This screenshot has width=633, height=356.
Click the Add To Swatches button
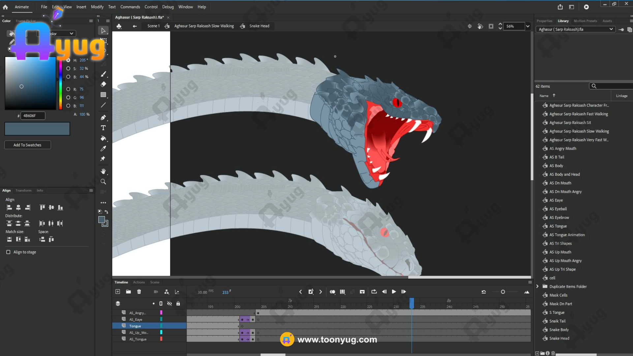coord(27,145)
